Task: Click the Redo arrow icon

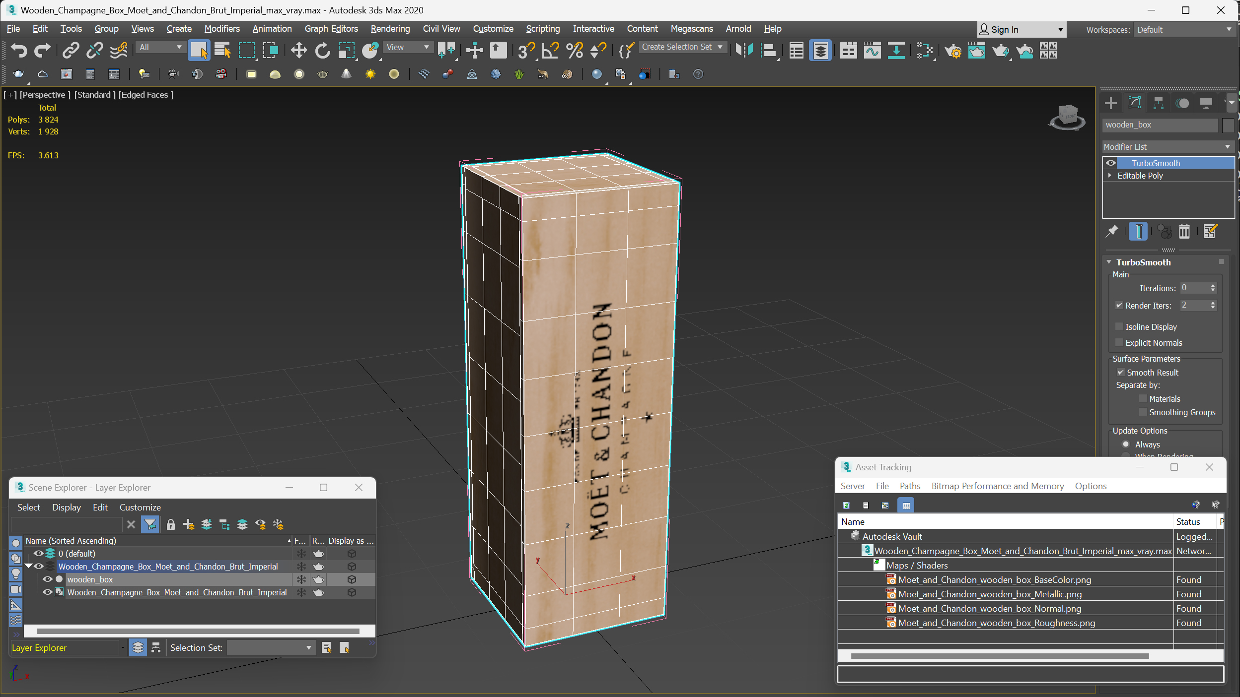Action: (x=42, y=50)
